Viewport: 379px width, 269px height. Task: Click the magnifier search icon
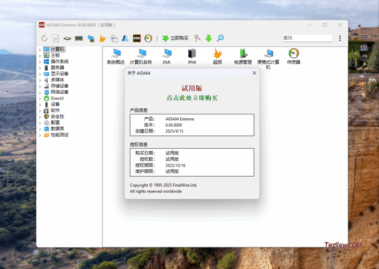(220, 38)
